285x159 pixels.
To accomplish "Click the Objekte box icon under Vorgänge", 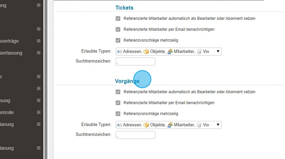I will point(146,125).
